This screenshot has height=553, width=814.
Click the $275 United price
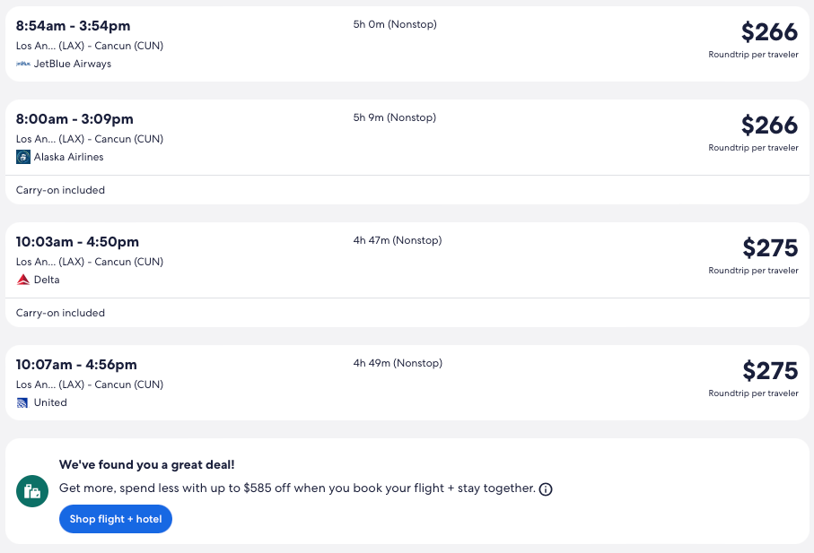pyautogui.click(x=769, y=371)
